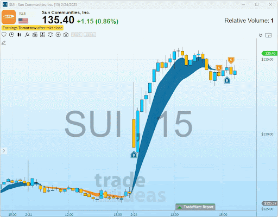278x217 pixels.
Task: Open the TradeWave Report button
Action: 195,207
